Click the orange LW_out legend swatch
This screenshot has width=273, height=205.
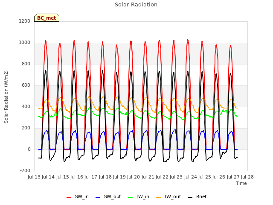pos(159,197)
